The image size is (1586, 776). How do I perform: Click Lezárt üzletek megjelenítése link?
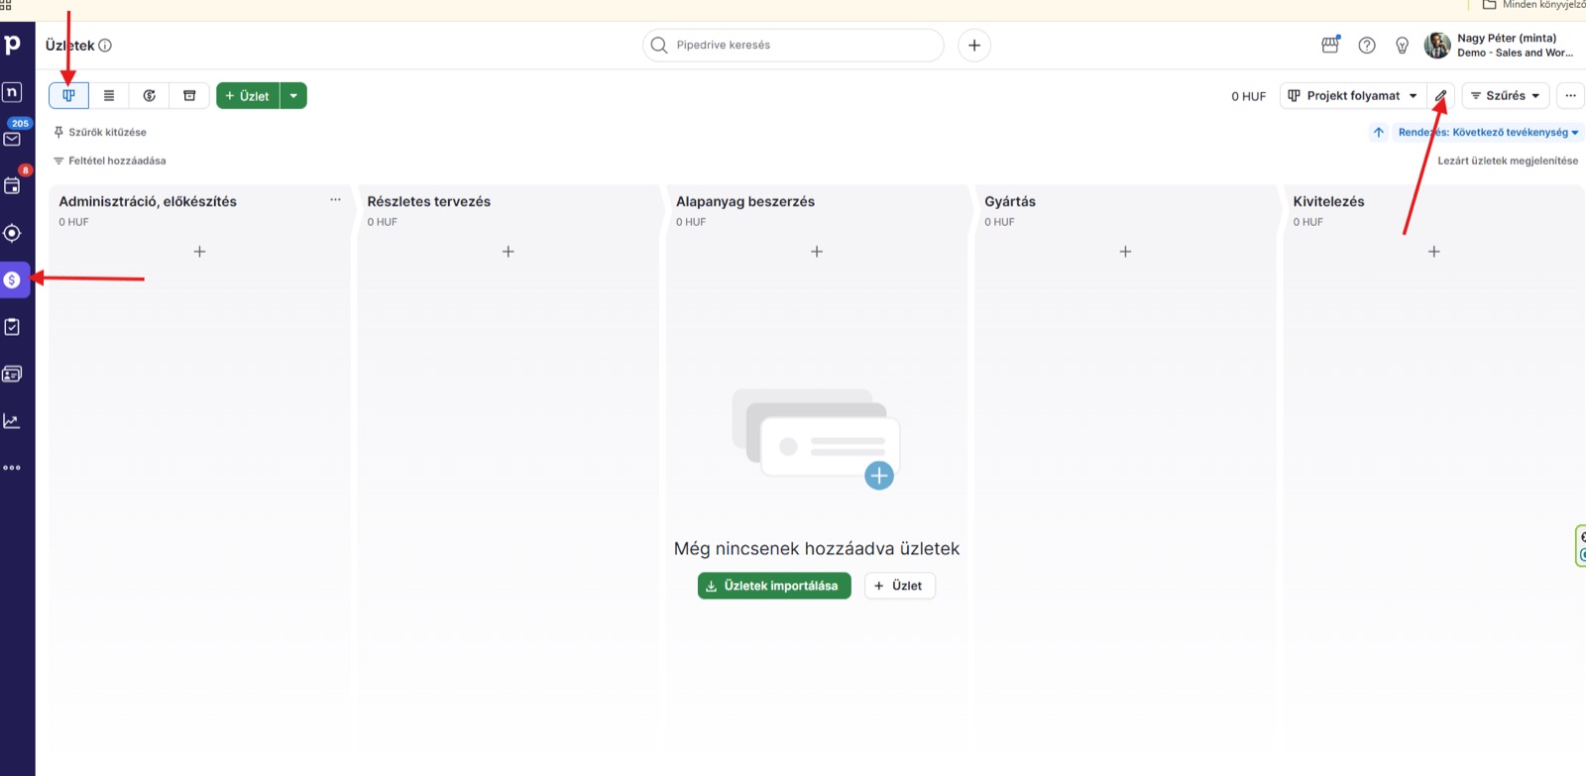coord(1508,161)
